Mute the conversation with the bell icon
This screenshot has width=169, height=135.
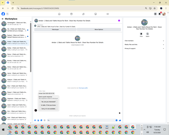[141, 34]
